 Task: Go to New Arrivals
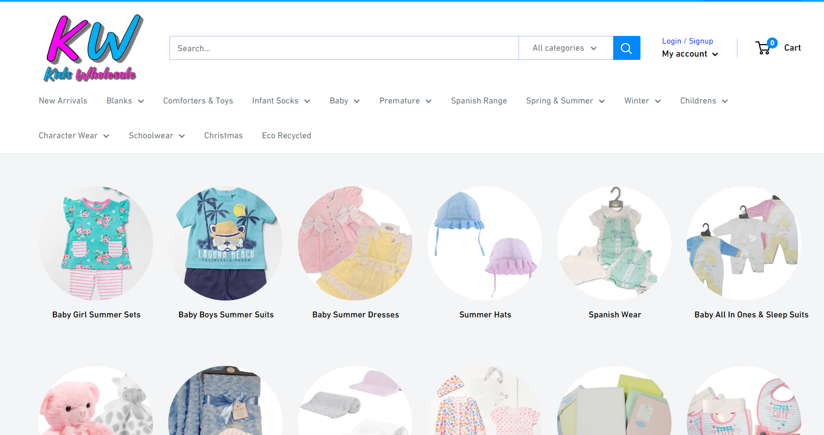coord(63,101)
